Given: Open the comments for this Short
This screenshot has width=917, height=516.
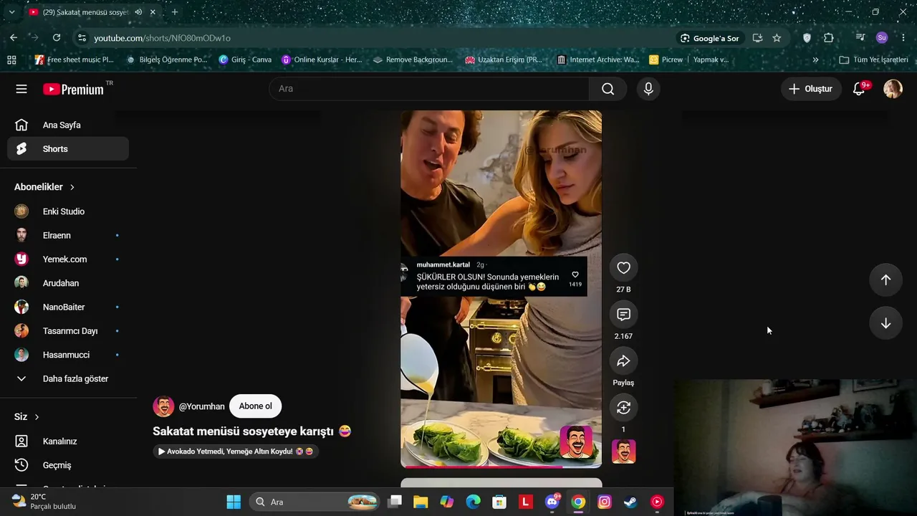Looking at the screenshot, I should [x=623, y=315].
